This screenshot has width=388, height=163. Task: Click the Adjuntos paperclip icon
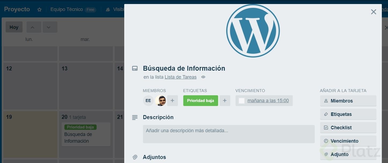click(135, 157)
